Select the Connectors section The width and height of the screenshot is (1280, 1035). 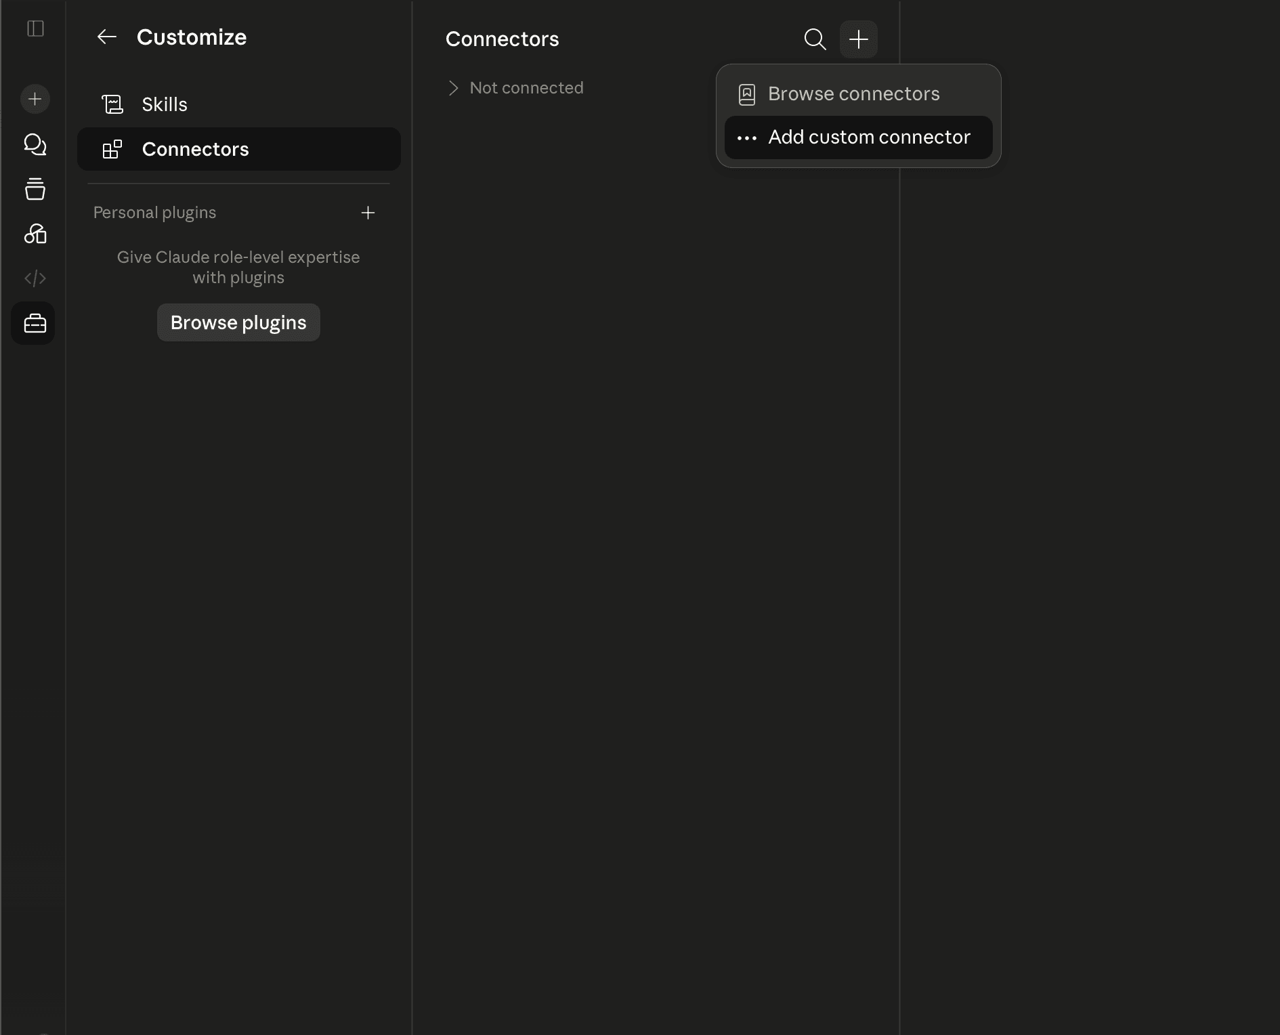[239, 149]
